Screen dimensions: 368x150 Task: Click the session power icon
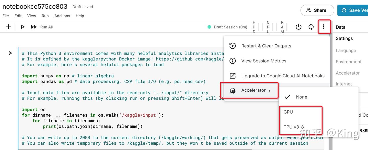tap(298, 27)
